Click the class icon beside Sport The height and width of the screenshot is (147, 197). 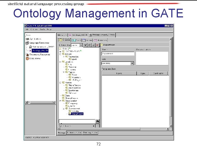70,59
